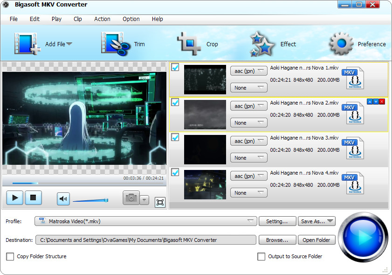Minimize the Bigasoft MKV Converter window
Image resolution: width=392 pixels, height=275 pixels.
344,4
